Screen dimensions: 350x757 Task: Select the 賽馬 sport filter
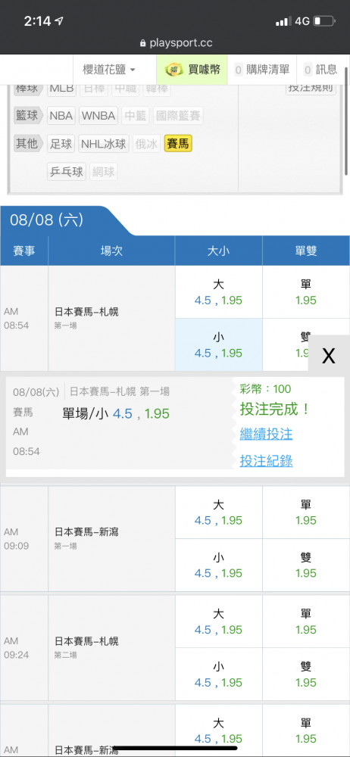point(178,144)
